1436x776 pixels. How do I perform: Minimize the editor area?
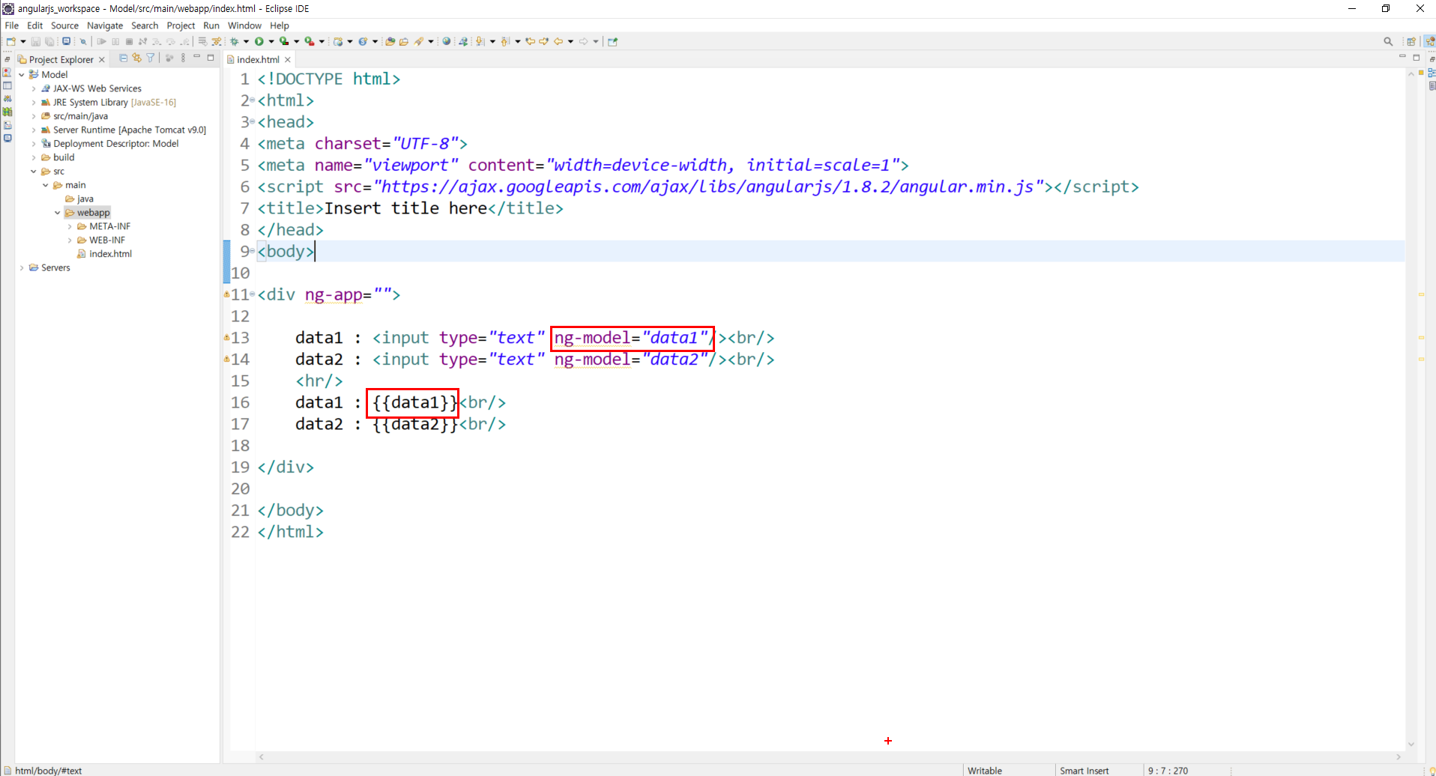tap(1402, 57)
